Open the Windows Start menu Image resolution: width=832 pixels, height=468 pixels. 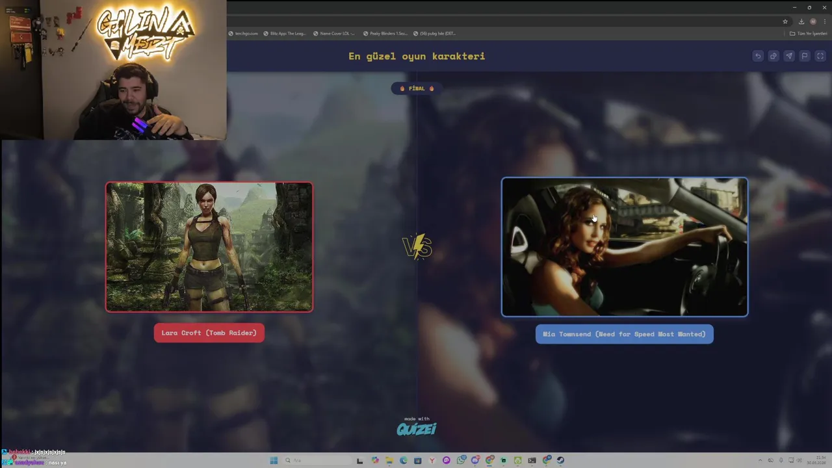(274, 460)
